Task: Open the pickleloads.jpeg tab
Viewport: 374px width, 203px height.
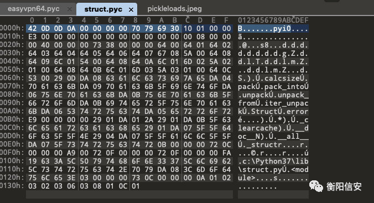Action: pos(174,9)
